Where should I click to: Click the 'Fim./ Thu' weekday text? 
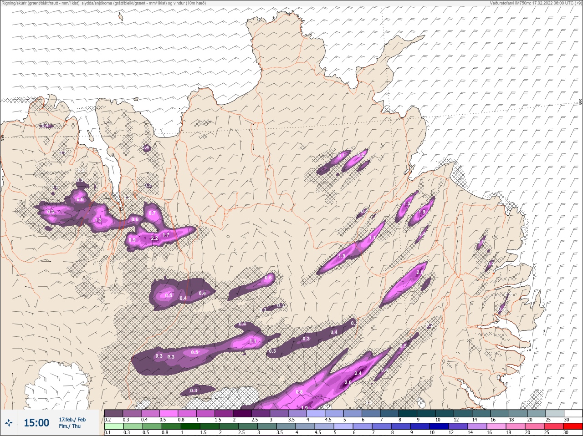point(70,426)
